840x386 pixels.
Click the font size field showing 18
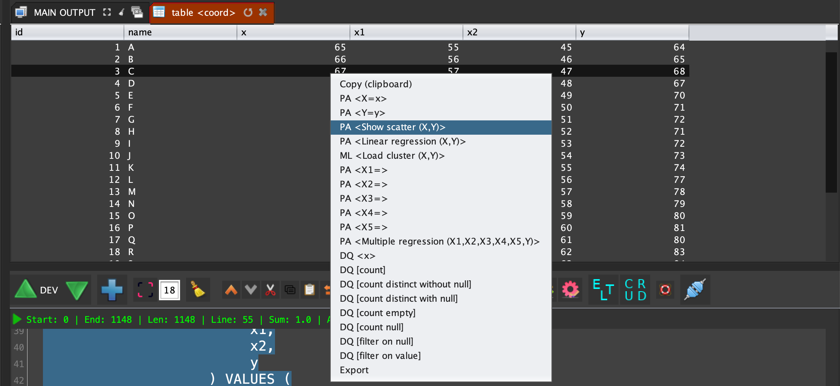click(x=170, y=290)
